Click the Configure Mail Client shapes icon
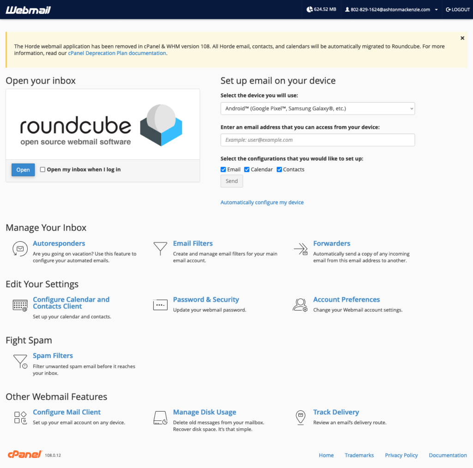This screenshot has width=473, height=468. 20,417
